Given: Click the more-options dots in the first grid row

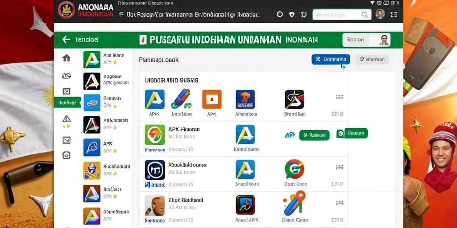Looking at the screenshot, I should tap(339, 97).
